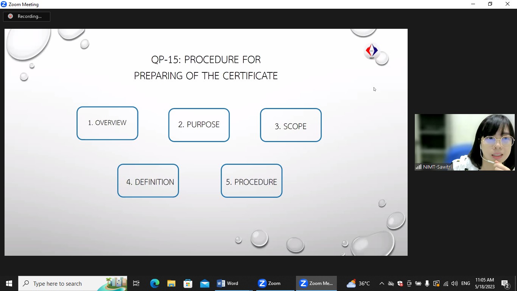Image resolution: width=517 pixels, height=291 pixels.
Task: Open Microsoft Store from the taskbar
Action: (x=188, y=283)
